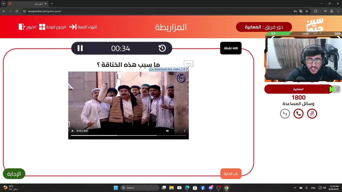Screen dimensions: 342x192
Task: Close the سين جيم tab
Action: pyautogui.click(x=46, y=4)
